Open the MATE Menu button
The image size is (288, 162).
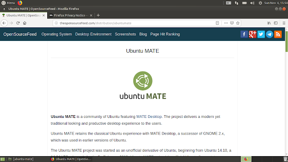[x=8, y=3]
